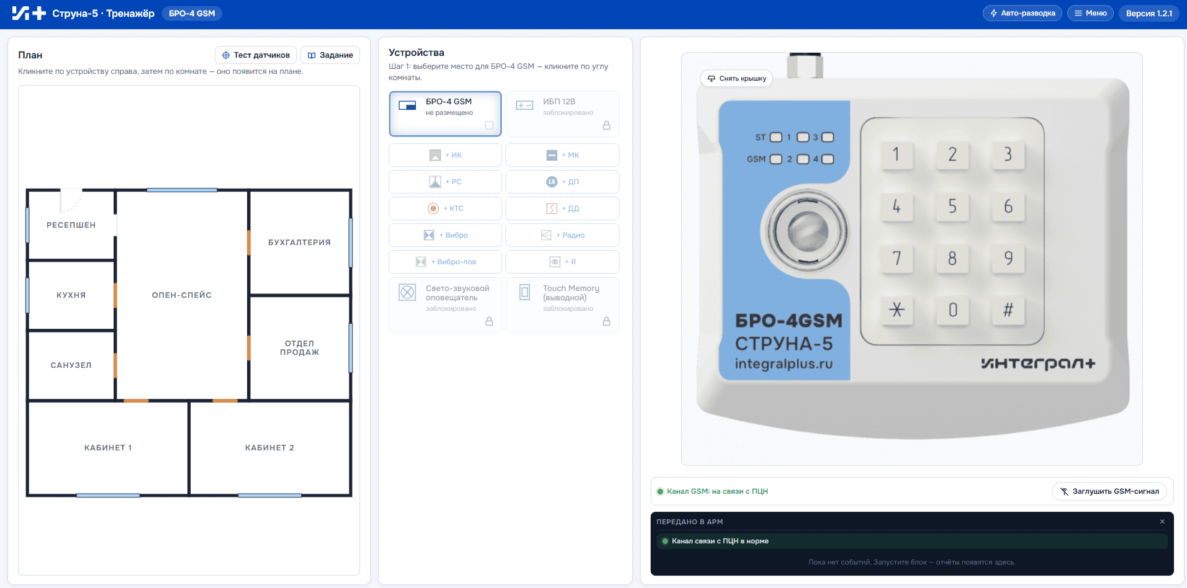Viewport: 1187px width, 588px height.
Task: Toggle the checkbox on БРО-4 GSM card
Action: [489, 125]
